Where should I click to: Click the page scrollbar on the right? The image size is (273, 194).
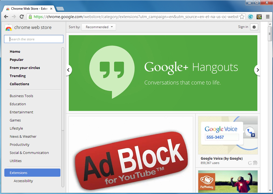[270, 34]
